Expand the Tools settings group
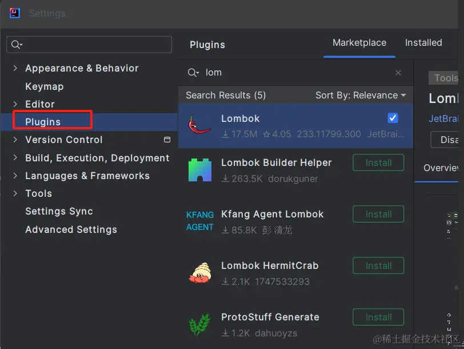This screenshot has width=464, height=349. 15,193
